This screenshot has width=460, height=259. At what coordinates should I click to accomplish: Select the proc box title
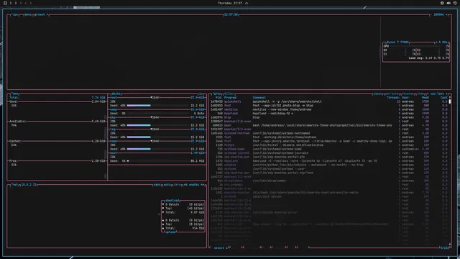(x=217, y=94)
